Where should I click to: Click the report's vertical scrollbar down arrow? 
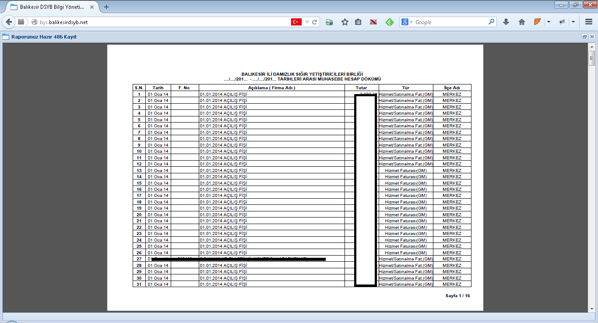pos(591,309)
